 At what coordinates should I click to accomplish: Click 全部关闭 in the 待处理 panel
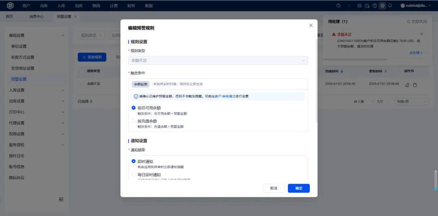coord(419,21)
